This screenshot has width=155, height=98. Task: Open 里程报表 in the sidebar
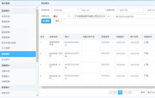(x=6, y=22)
